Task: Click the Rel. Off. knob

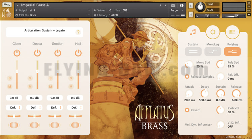Action: [x=220, y=77]
